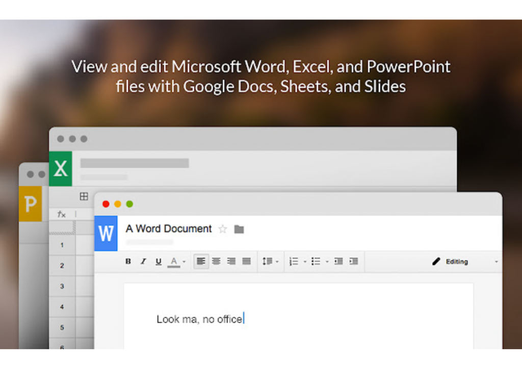Image resolution: width=522 pixels, height=369 pixels.
Task: Insert a bulleted list
Action: tap(316, 261)
